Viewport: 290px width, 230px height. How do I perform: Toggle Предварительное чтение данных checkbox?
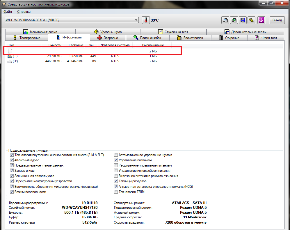tap(12, 165)
